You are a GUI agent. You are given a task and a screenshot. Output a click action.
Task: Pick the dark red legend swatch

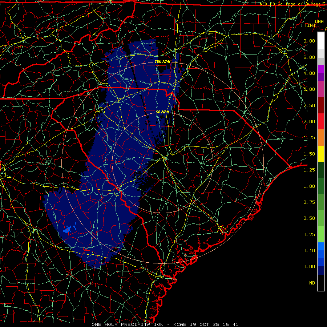321,105
